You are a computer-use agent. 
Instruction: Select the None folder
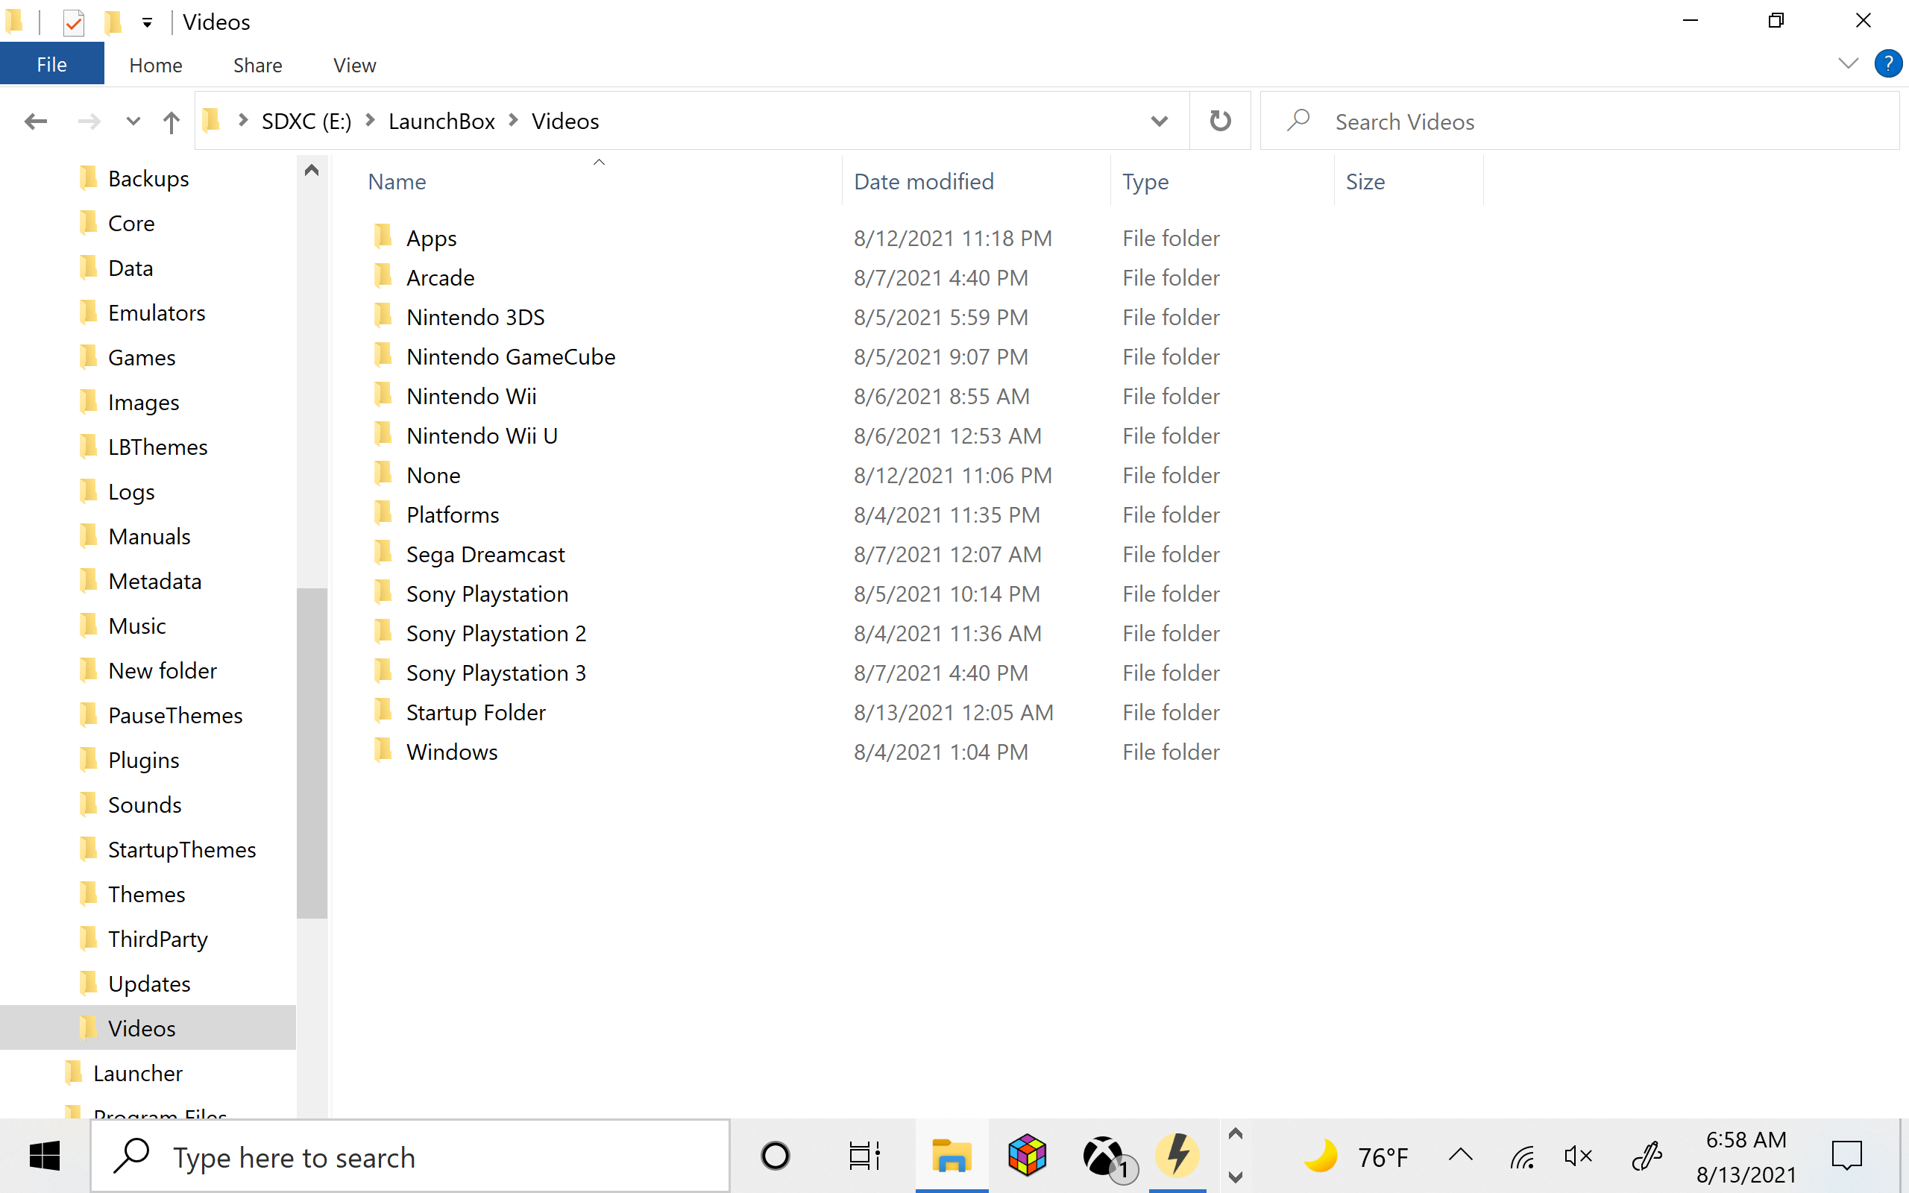(433, 474)
